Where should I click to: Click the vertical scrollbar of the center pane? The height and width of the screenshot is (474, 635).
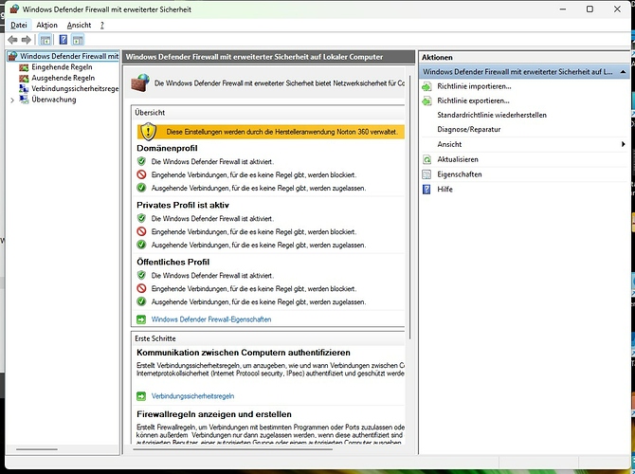[409, 207]
